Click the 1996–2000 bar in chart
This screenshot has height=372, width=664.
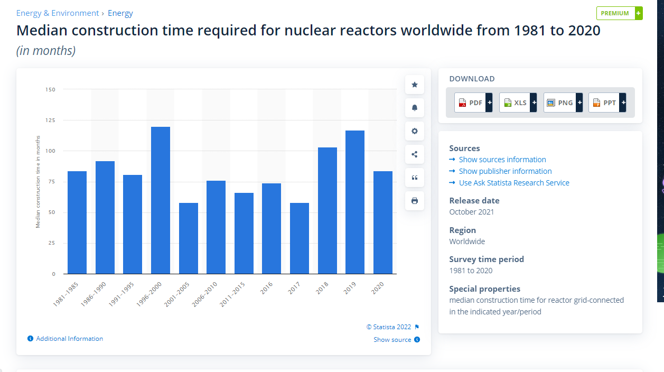click(x=161, y=201)
